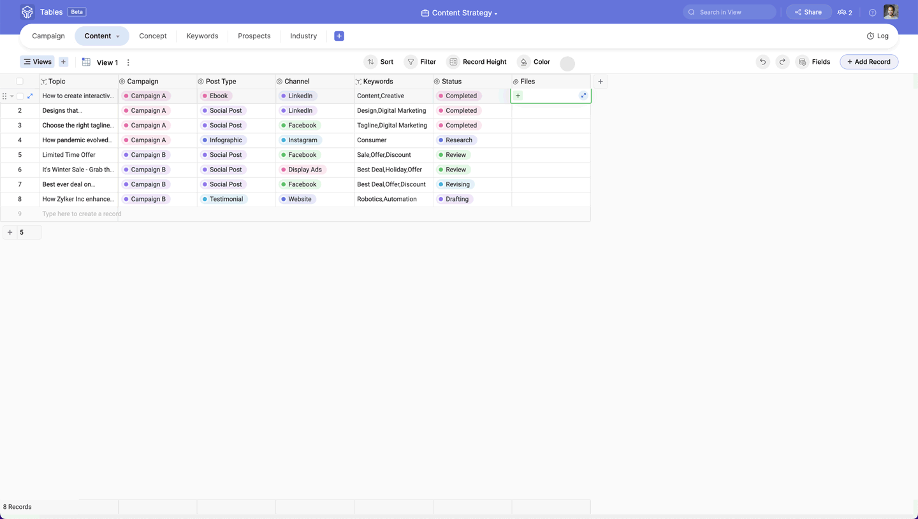The image size is (918, 519).
Task: Redo the last action
Action: [782, 62]
